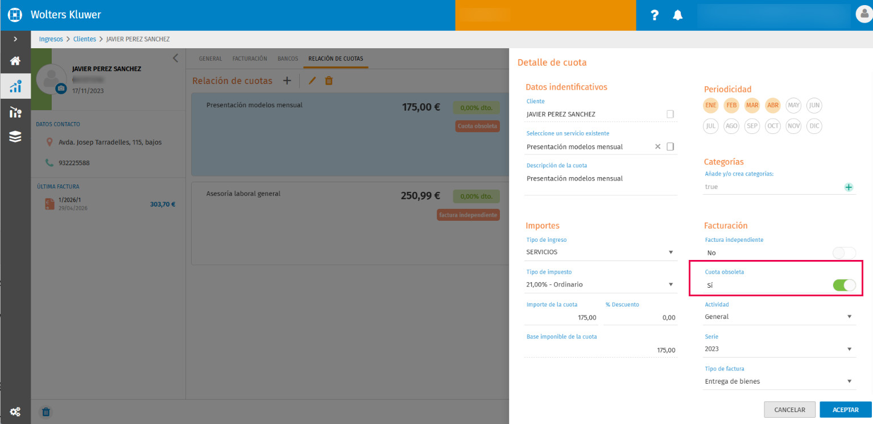Go to the Home sidebar icon
The image size is (873, 424).
pos(15,61)
